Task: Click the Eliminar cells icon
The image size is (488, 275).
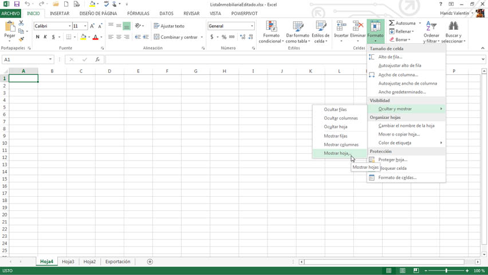Action: [x=358, y=27]
